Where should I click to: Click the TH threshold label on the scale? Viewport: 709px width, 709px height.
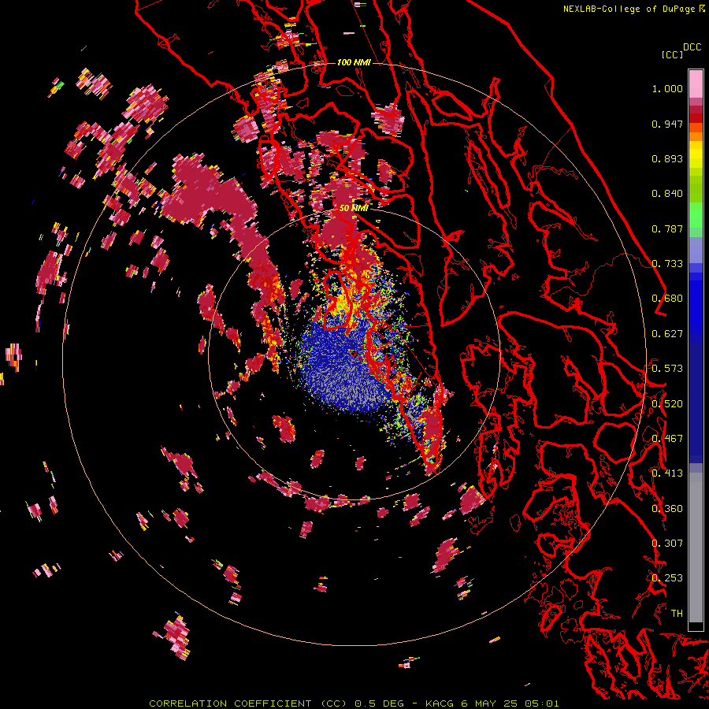(x=677, y=614)
